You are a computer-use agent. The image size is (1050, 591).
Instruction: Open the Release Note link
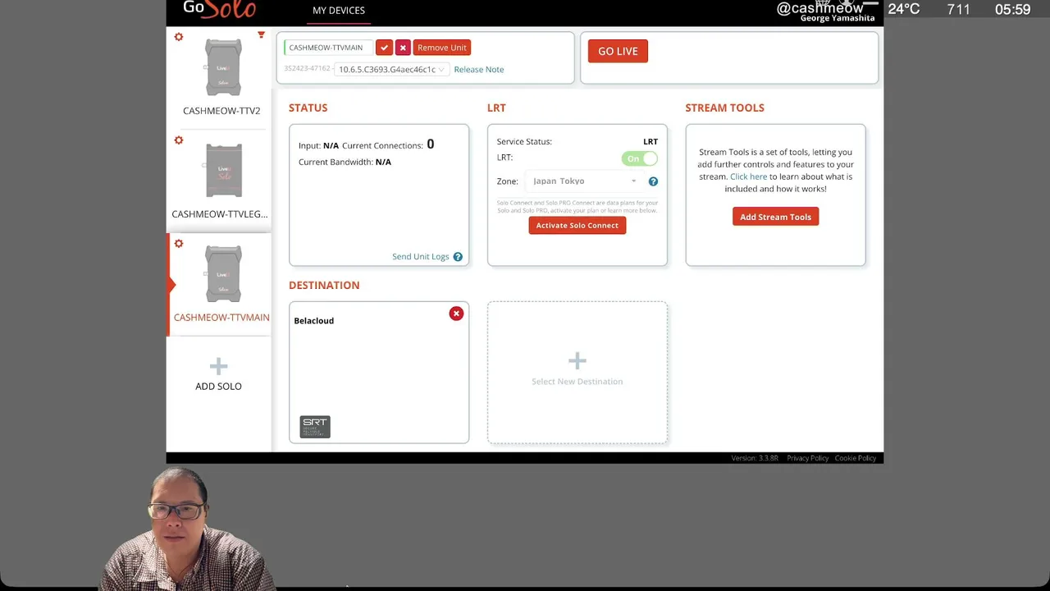[x=479, y=70]
